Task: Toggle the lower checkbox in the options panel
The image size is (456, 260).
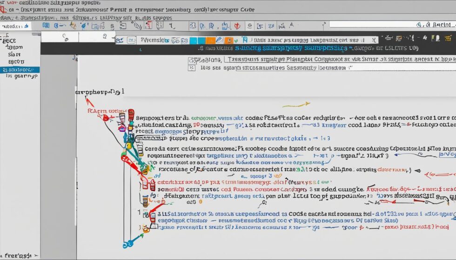Action: [x=191, y=68]
